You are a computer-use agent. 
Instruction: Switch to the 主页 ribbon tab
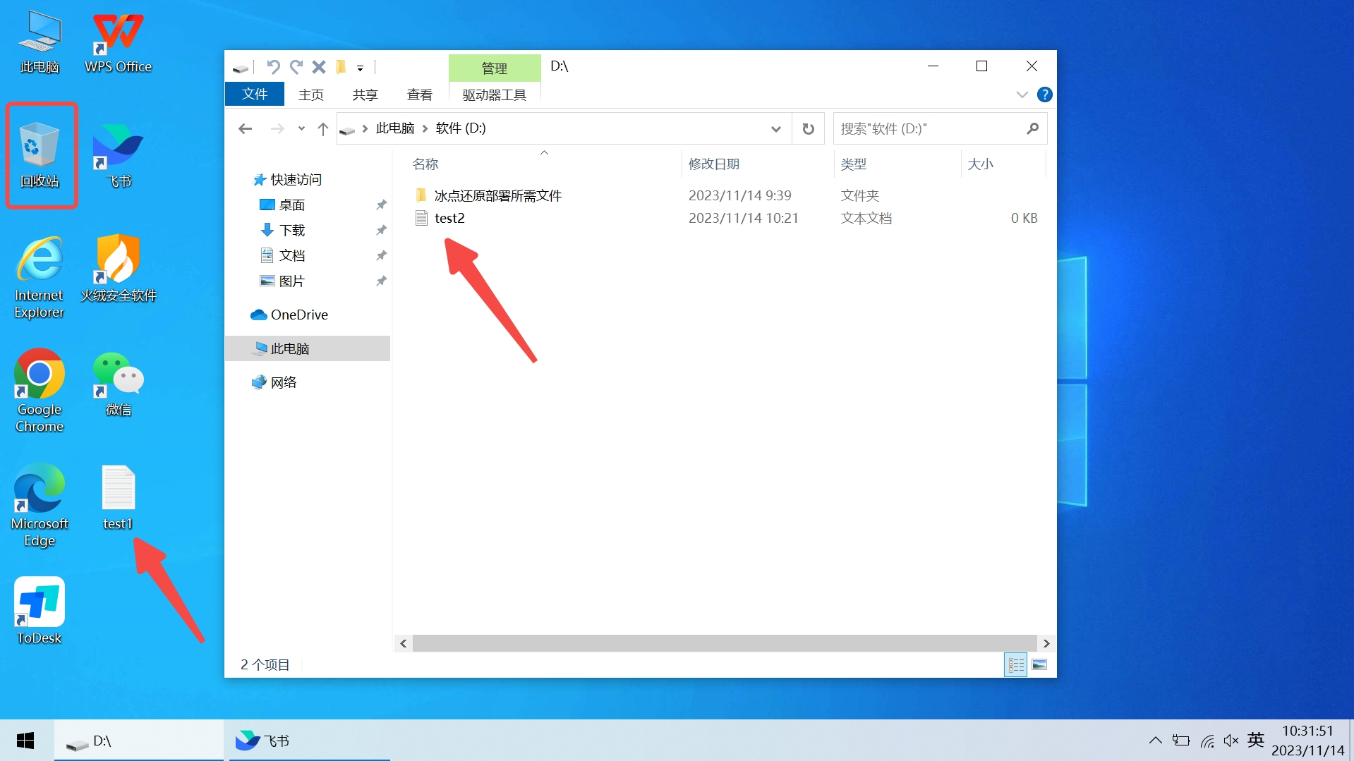coord(311,95)
